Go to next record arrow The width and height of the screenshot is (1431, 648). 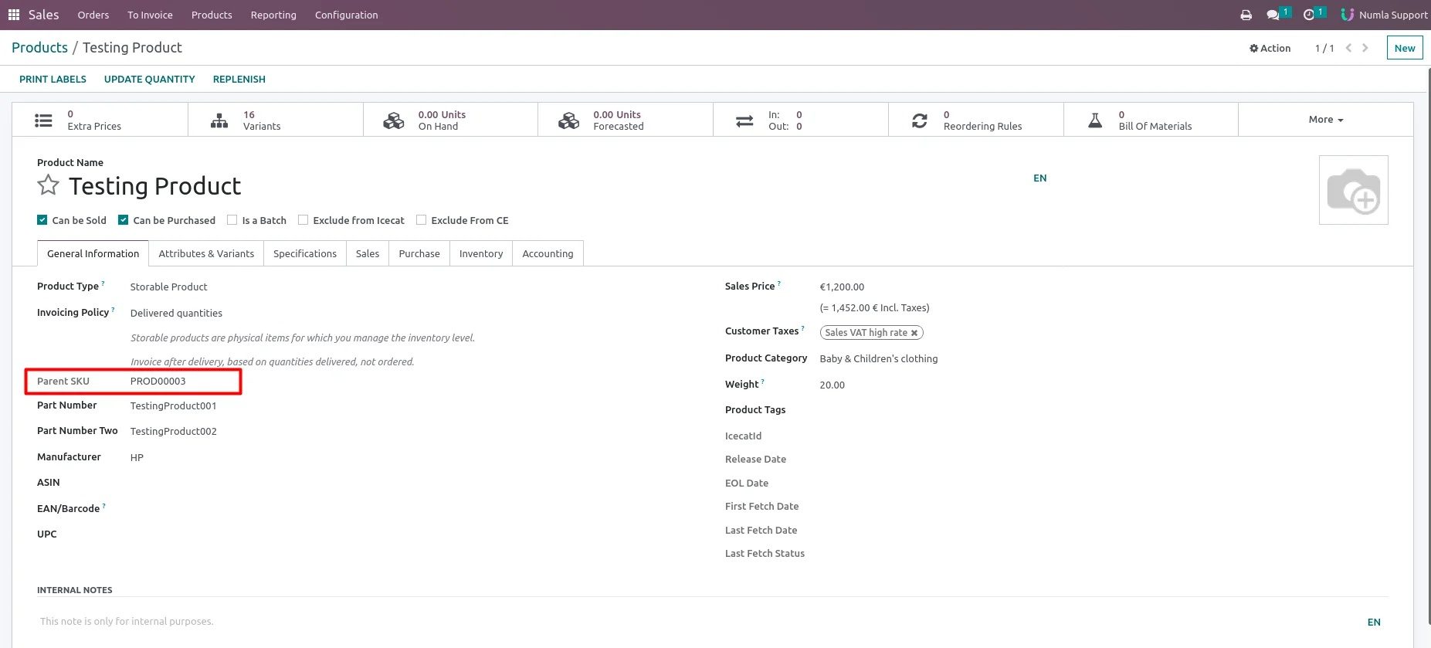[1365, 48]
